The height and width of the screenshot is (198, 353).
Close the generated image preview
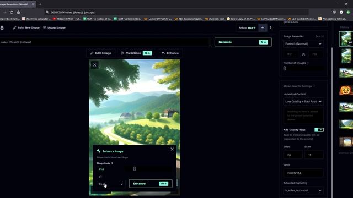pos(94,65)
